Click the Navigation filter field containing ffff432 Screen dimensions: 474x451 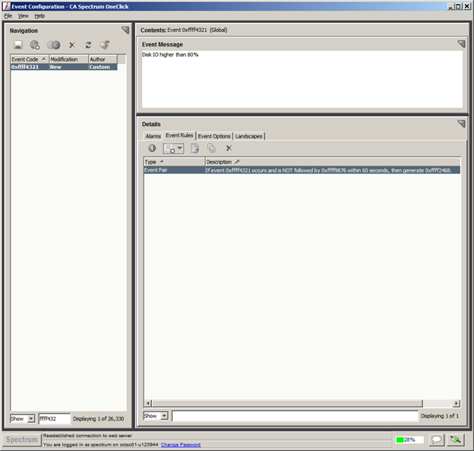point(55,418)
